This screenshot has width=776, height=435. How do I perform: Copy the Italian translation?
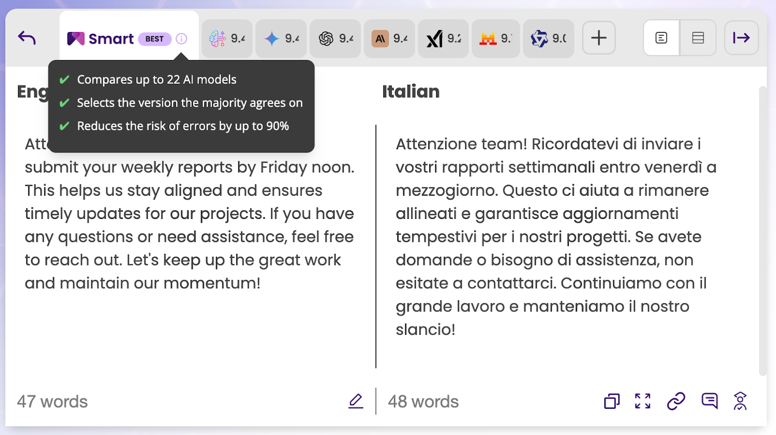point(612,401)
